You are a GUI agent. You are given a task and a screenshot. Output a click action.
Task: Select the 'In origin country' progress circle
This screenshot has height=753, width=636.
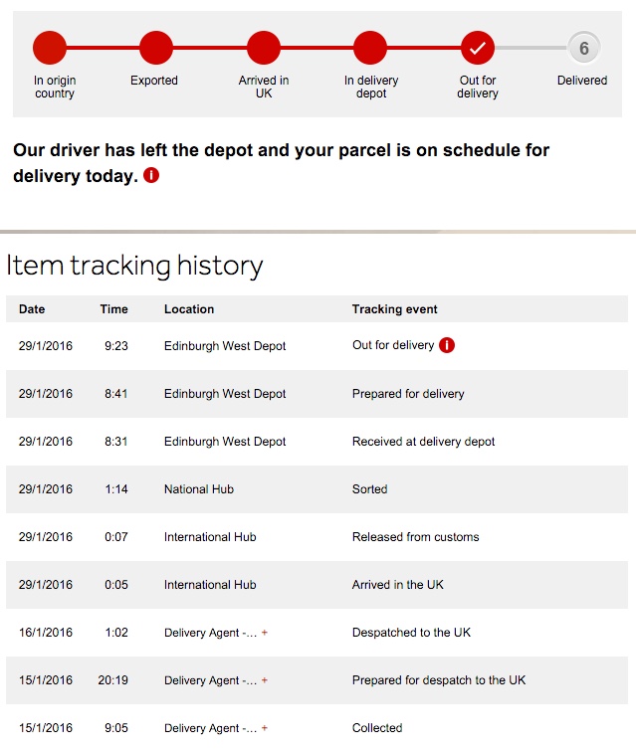click(x=50, y=48)
